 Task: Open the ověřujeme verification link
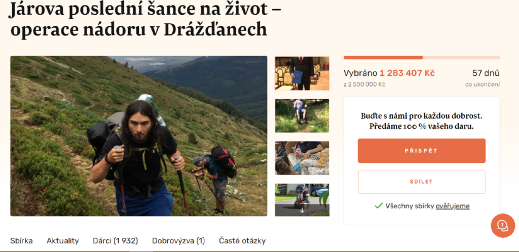[x=453, y=206]
